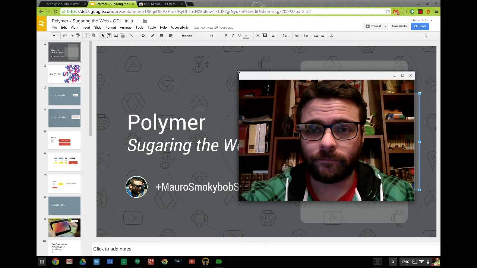Viewport: 477px width, 268px height.
Task: Click the Present button
Action: (373, 26)
